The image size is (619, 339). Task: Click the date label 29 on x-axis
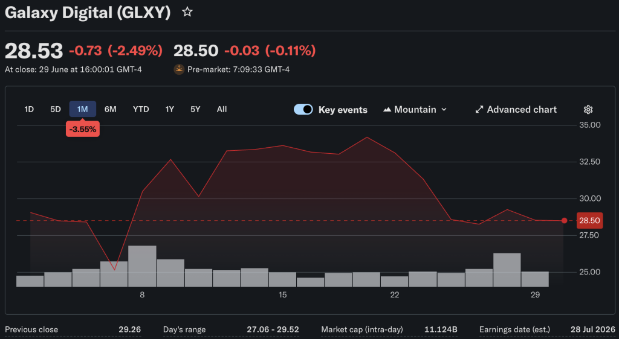[535, 295]
